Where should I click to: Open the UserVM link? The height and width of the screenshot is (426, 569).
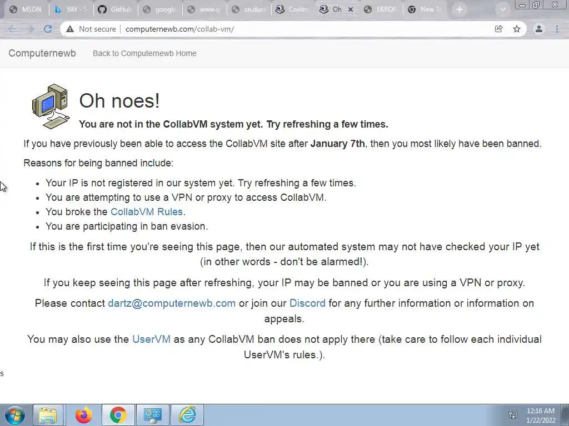151,339
